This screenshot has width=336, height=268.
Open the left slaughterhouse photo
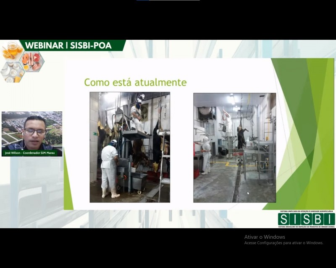click(130, 147)
